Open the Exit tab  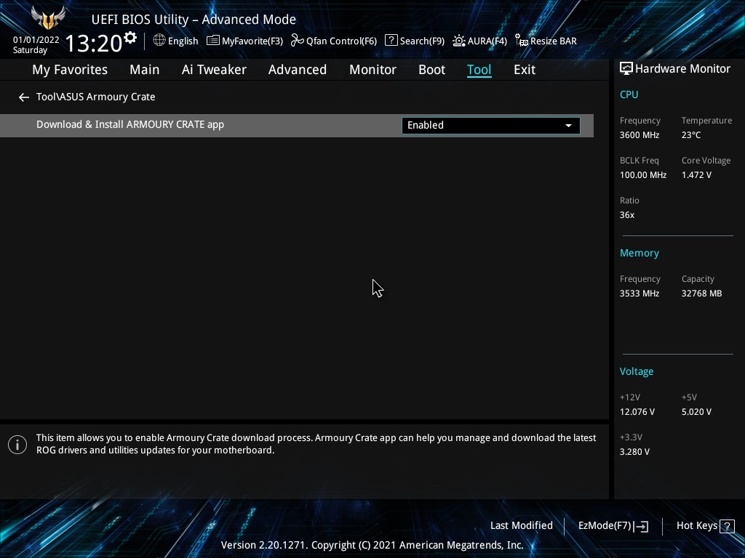pyautogui.click(x=525, y=70)
